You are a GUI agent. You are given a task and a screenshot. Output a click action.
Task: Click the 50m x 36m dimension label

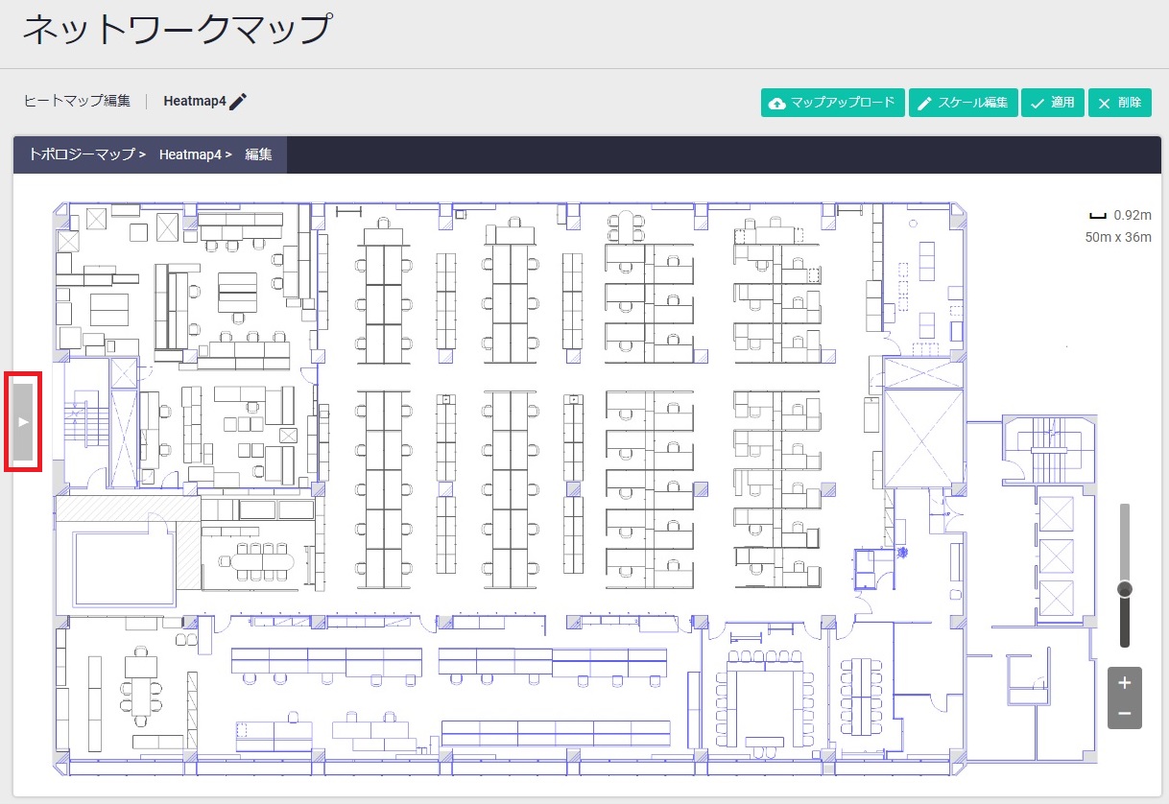(1118, 237)
